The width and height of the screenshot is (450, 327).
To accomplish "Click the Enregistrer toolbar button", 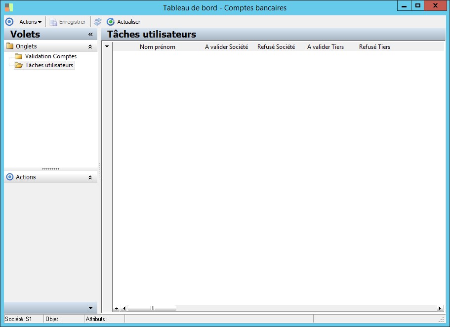I will (x=68, y=22).
